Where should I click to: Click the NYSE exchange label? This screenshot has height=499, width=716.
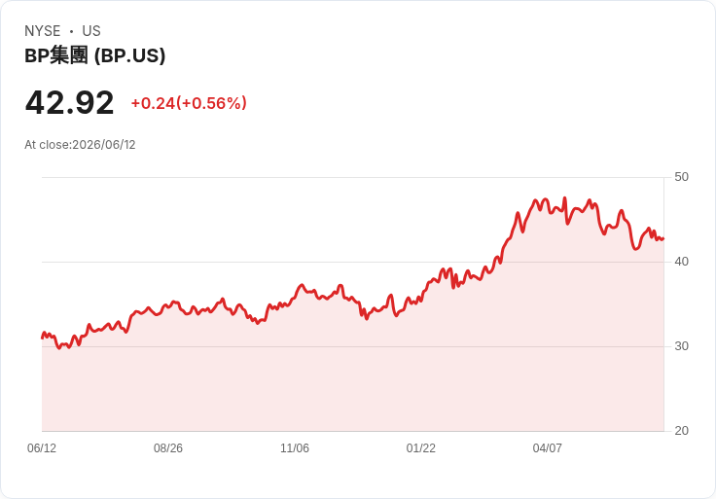click(42, 31)
